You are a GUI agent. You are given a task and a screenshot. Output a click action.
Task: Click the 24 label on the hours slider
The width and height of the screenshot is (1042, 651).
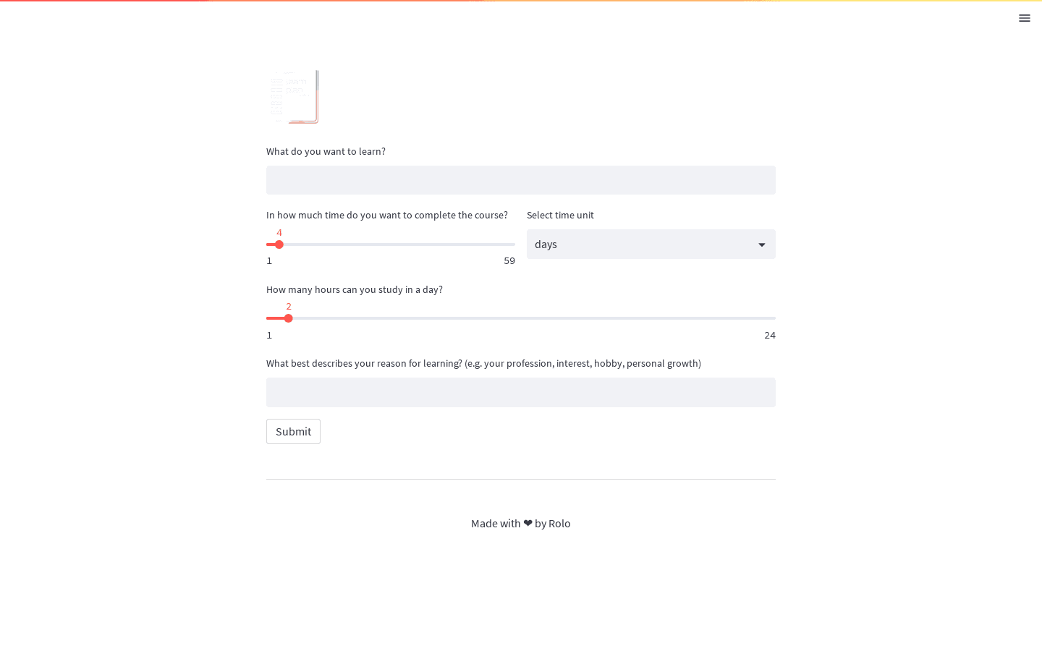click(770, 335)
